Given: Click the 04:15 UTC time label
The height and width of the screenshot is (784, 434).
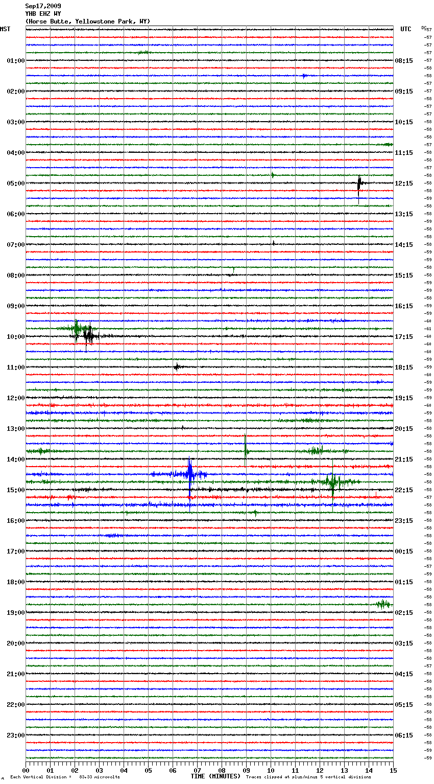Looking at the screenshot, I should [x=404, y=674].
